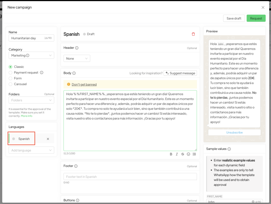
Task: Open the Don't get banned link
Action: [x=84, y=84]
